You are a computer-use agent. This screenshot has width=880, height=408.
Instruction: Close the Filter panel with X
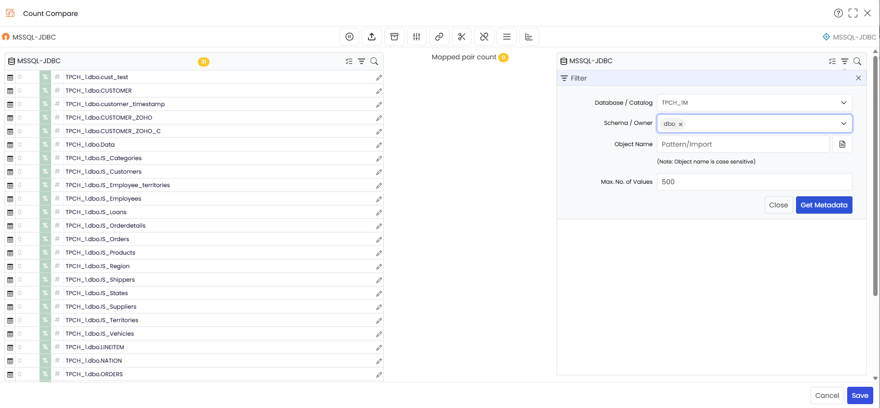click(858, 78)
